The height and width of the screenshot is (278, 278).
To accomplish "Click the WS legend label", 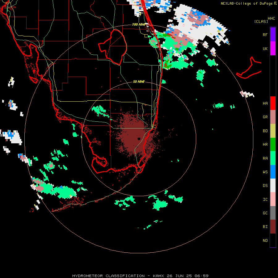I will [265, 172].
